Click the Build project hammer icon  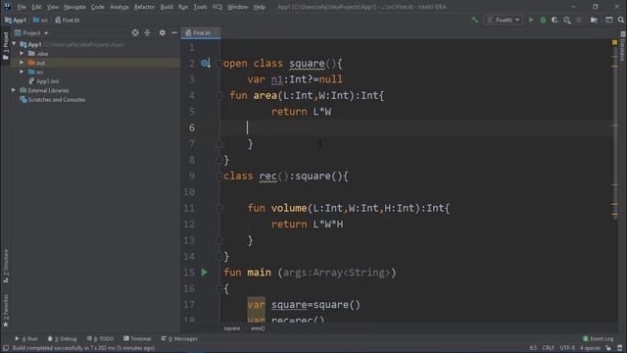pyautogui.click(x=474, y=20)
